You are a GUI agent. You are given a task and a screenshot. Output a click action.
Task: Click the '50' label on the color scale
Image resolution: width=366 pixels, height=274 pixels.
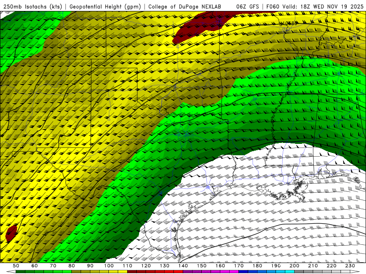point(16,266)
